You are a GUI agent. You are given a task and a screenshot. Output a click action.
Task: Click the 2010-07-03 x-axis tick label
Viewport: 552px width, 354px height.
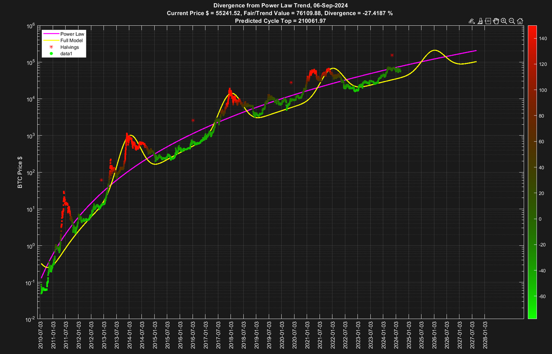pos(40,336)
